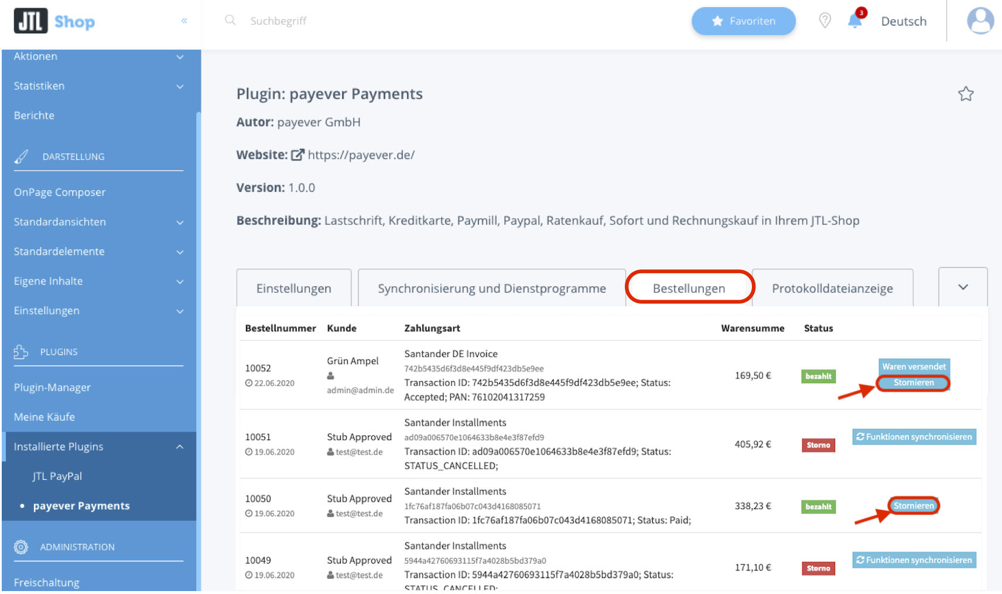Expand Standardansichten sidebar menu
Viewport: 1002px width, 594px height.
pyautogui.click(x=98, y=222)
